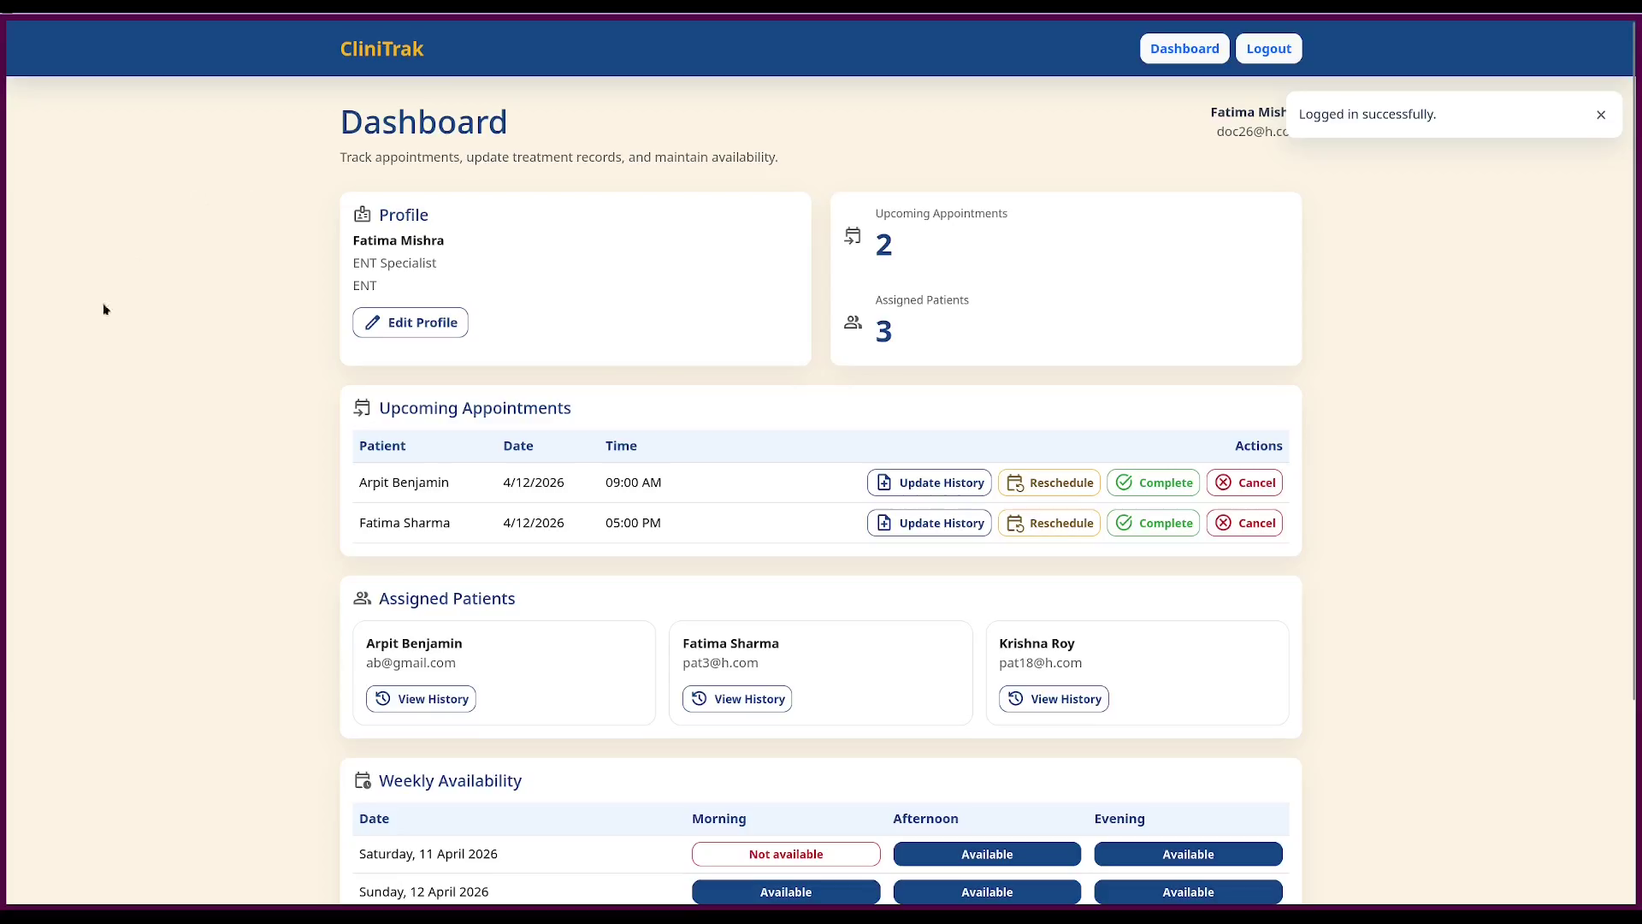Go to CliniTrak home via logo
Screen dimensions: 1642x924
coord(381,49)
